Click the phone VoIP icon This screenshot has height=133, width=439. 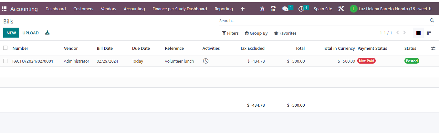(x=273, y=9)
